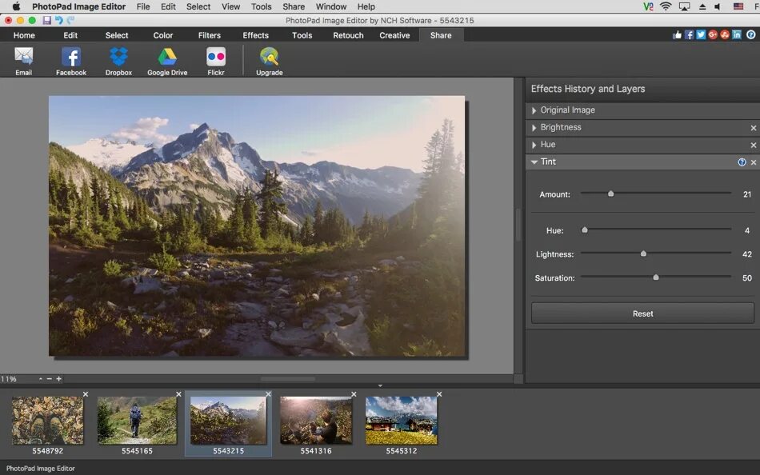The width and height of the screenshot is (760, 475).
Task: Expand the Brightness effect settings
Action: 534,127
